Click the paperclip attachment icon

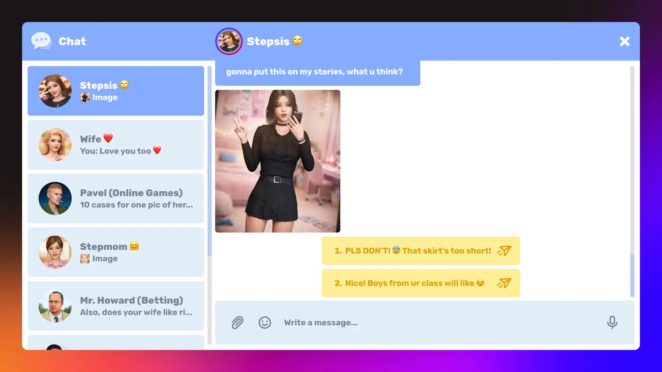tap(237, 322)
